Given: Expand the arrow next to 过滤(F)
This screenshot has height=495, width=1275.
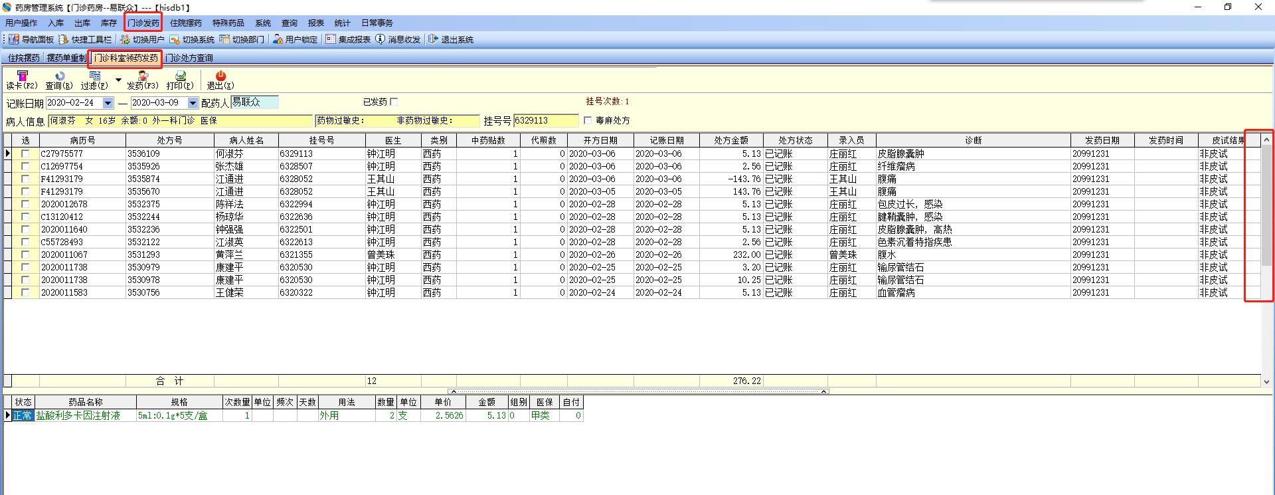Looking at the screenshot, I should pyautogui.click(x=118, y=80).
